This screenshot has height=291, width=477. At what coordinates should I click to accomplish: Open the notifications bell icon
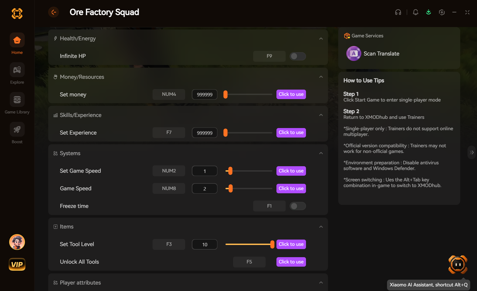415,12
